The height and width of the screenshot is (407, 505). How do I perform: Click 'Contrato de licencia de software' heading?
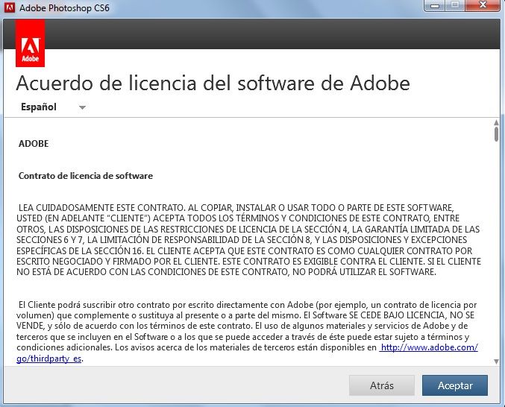86,176
